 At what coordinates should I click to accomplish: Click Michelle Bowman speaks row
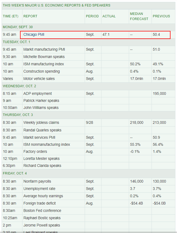pos(88,57)
